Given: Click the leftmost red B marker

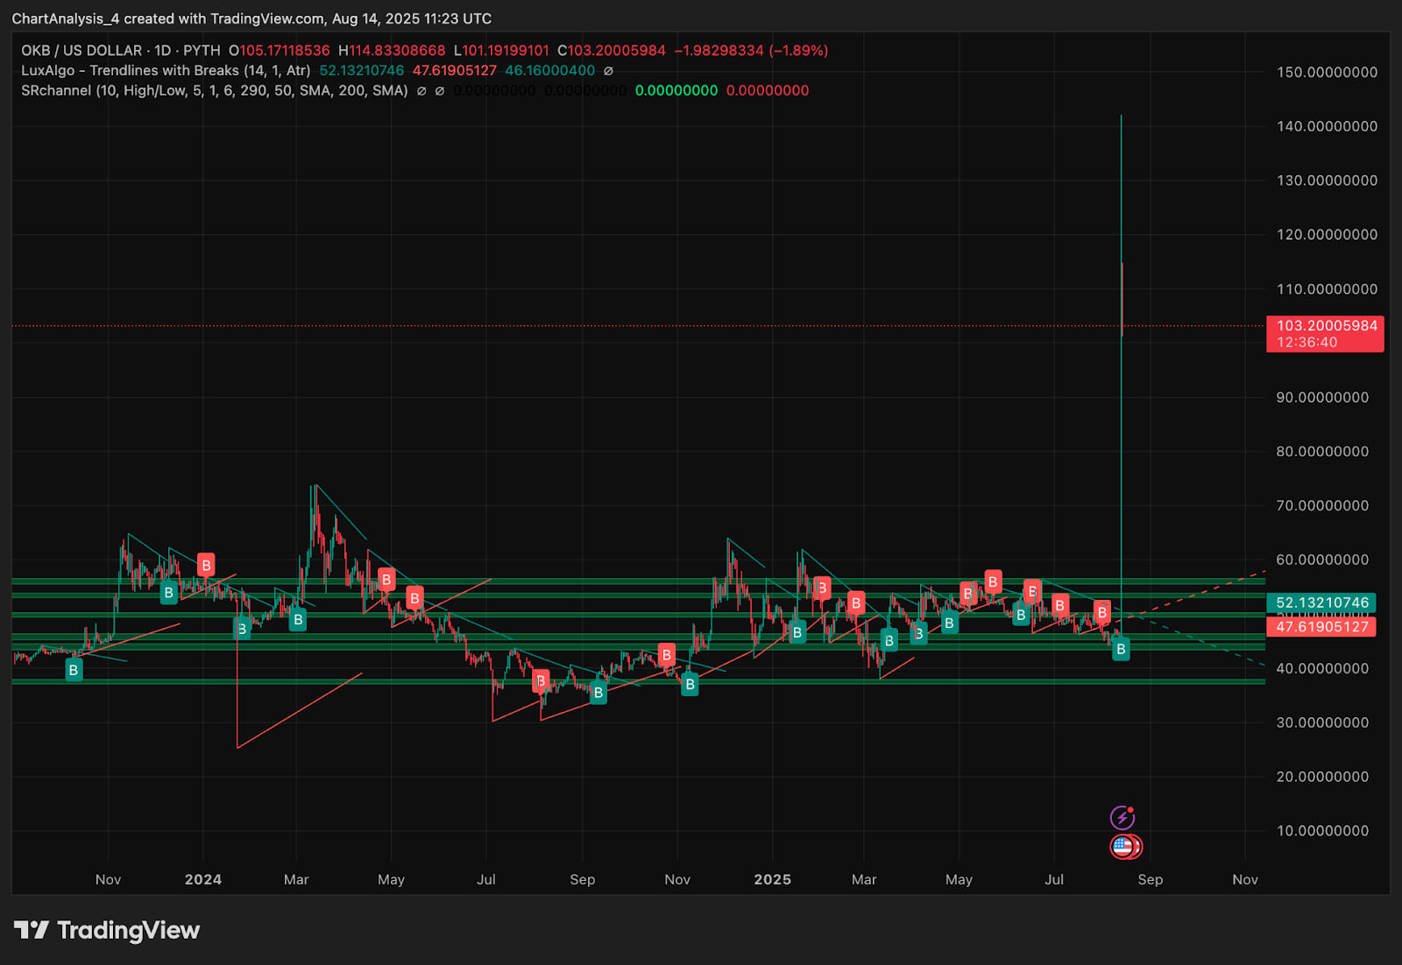Looking at the screenshot, I should pyautogui.click(x=206, y=565).
